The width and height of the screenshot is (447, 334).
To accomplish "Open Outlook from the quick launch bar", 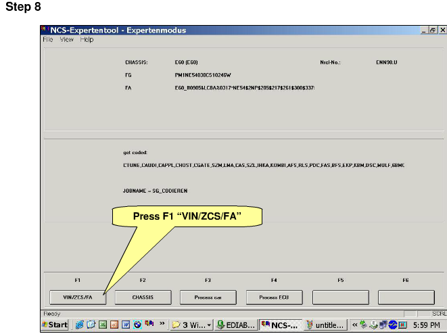I will [x=91, y=325].
